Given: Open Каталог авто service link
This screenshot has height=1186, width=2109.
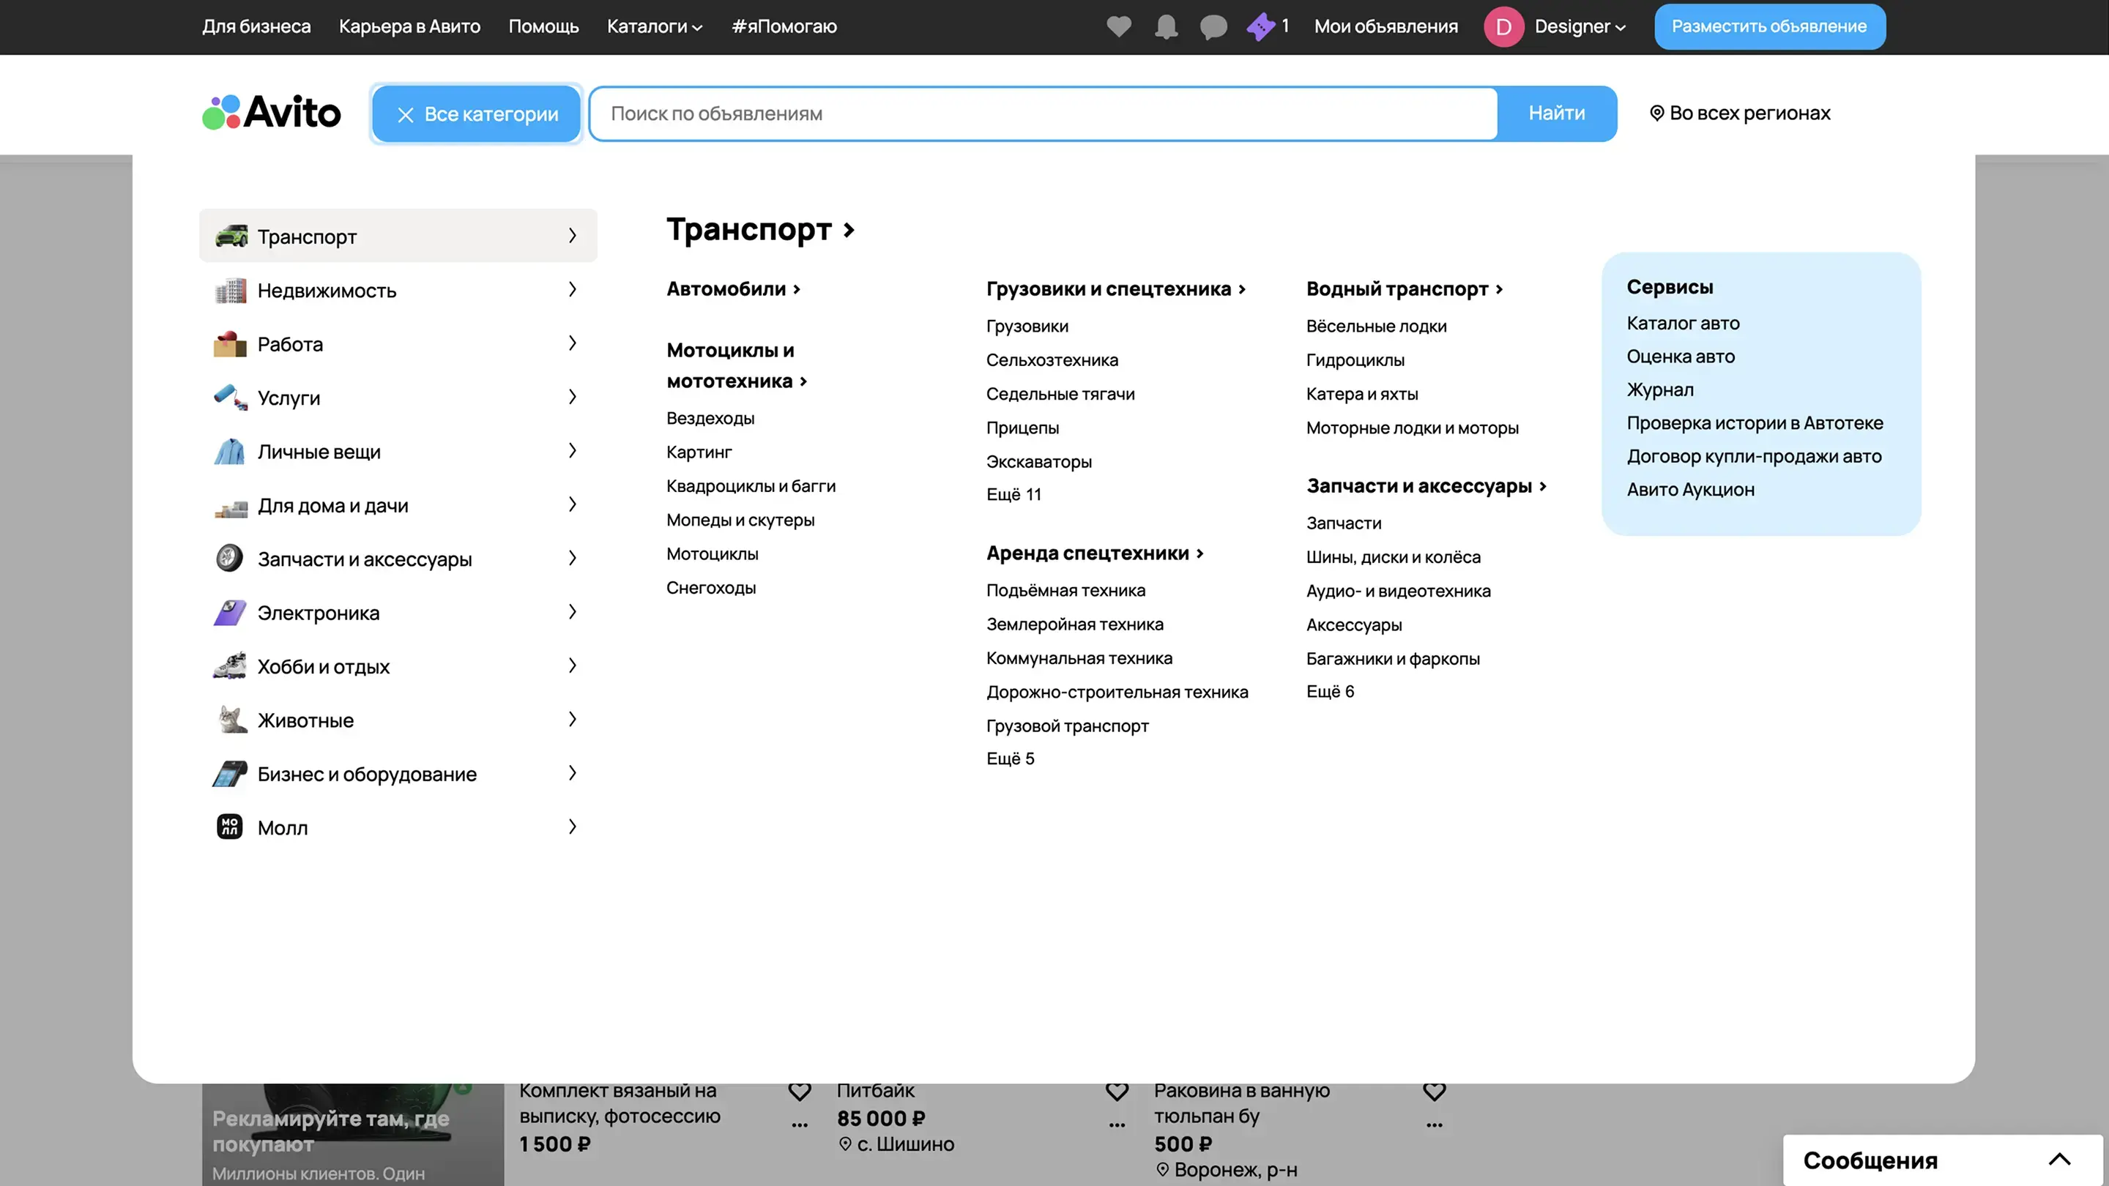Looking at the screenshot, I should pyautogui.click(x=1683, y=322).
